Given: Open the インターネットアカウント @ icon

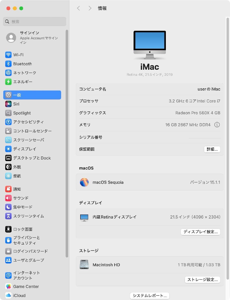Looking at the screenshot, I should 9,275.
